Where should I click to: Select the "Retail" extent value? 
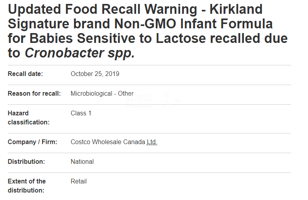[x=79, y=181]
